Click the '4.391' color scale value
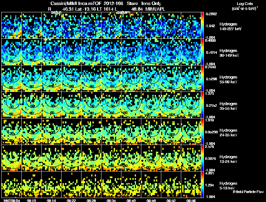266x202 pixels. pos(209,173)
